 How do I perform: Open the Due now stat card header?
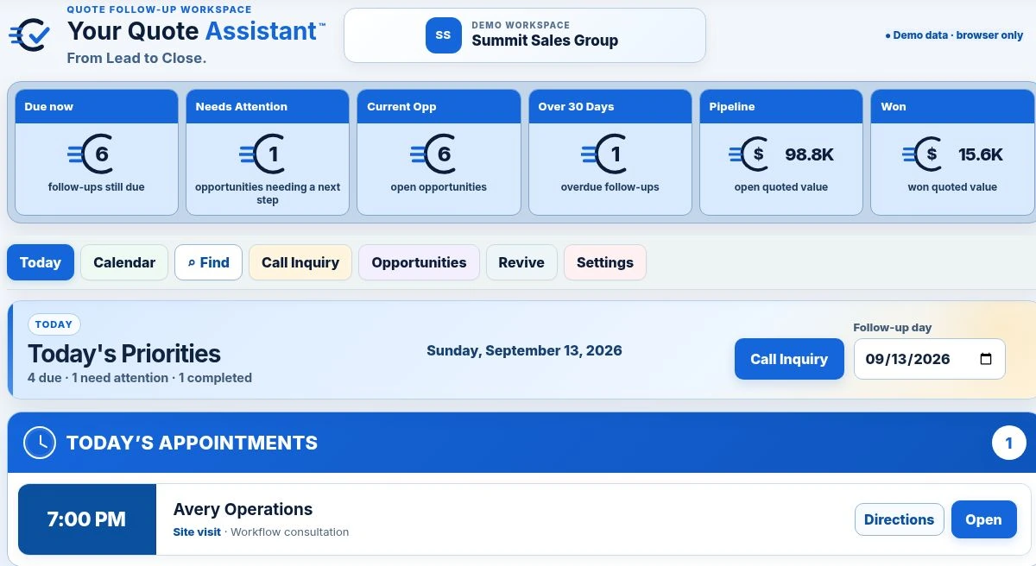coord(97,107)
